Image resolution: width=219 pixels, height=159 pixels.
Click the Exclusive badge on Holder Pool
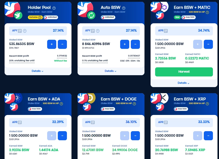pos(35,17)
